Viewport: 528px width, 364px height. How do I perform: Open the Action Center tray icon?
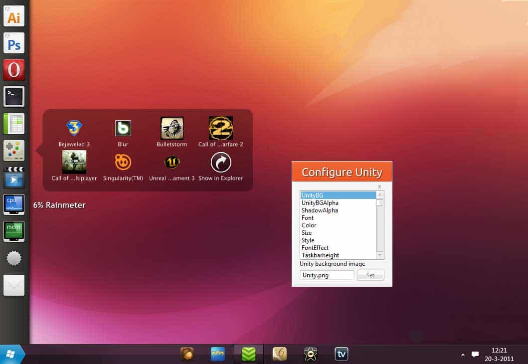click(475, 354)
